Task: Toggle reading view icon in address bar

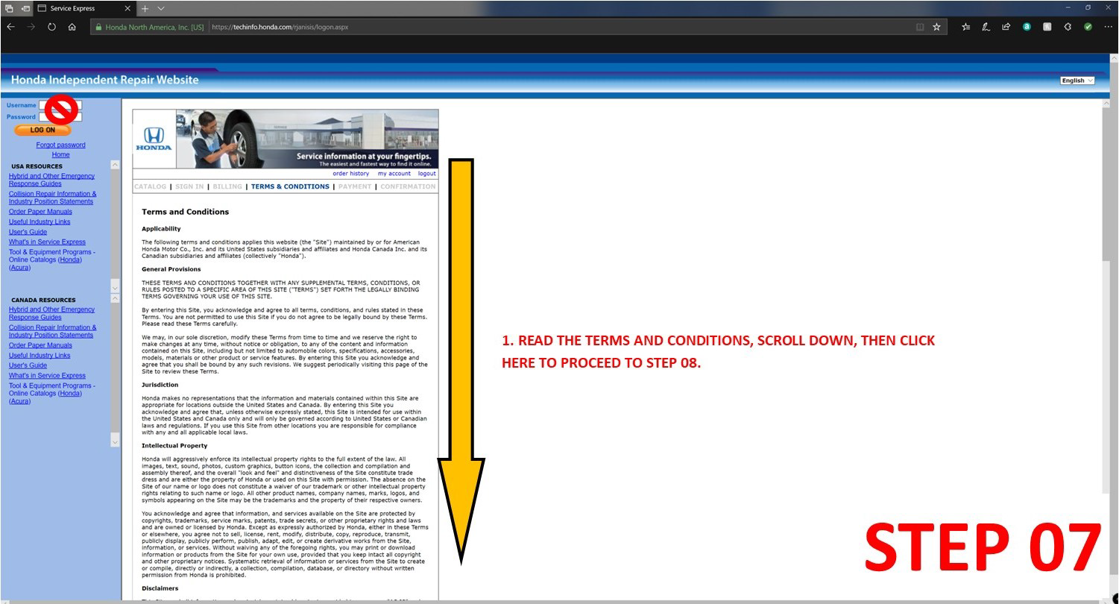Action: 920,27
